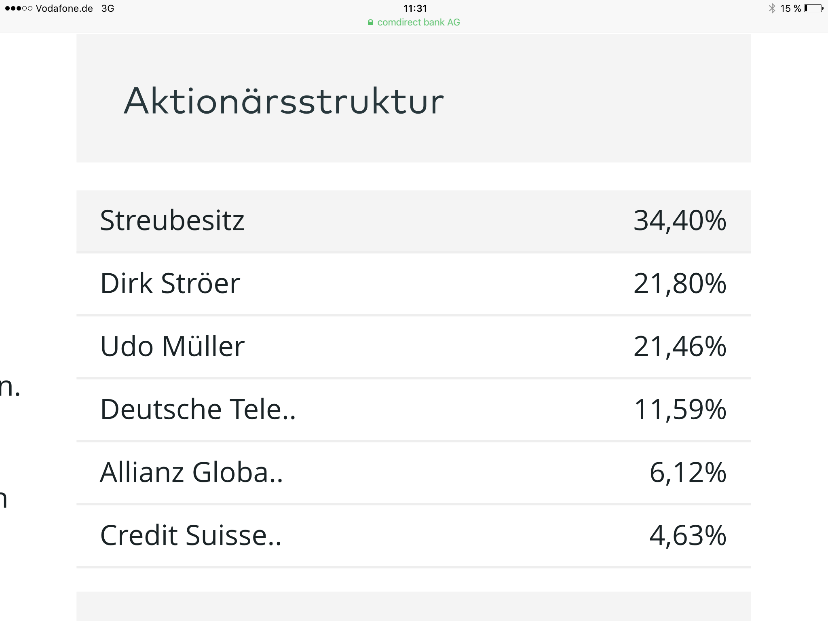Viewport: 828px width, 621px height.
Task: Tap the comdirect bank AG site title
Action: pyautogui.click(x=419, y=22)
